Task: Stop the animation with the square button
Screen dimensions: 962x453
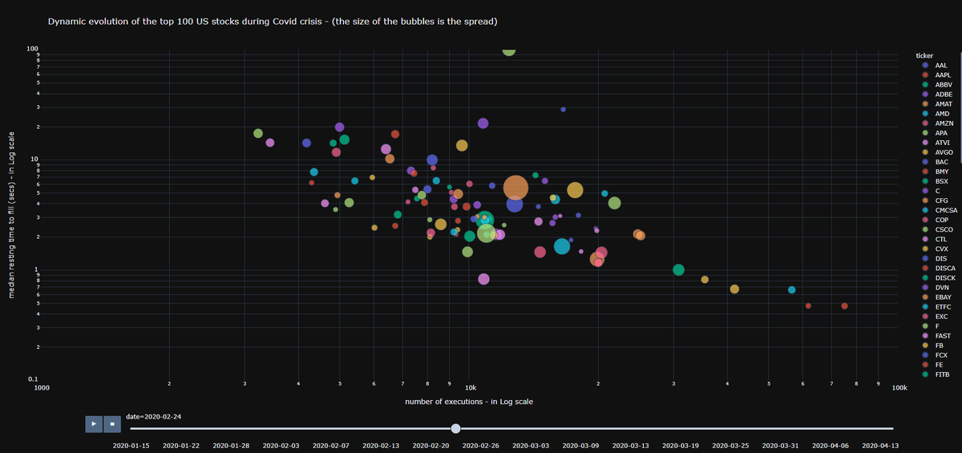Action: (x=114, y=423)
